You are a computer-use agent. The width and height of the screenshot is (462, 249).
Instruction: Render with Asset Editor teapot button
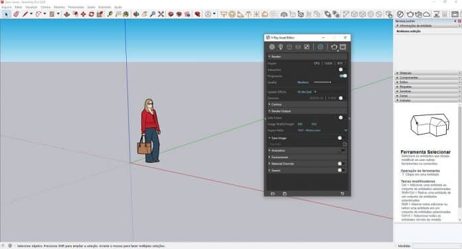coord(334,47)
